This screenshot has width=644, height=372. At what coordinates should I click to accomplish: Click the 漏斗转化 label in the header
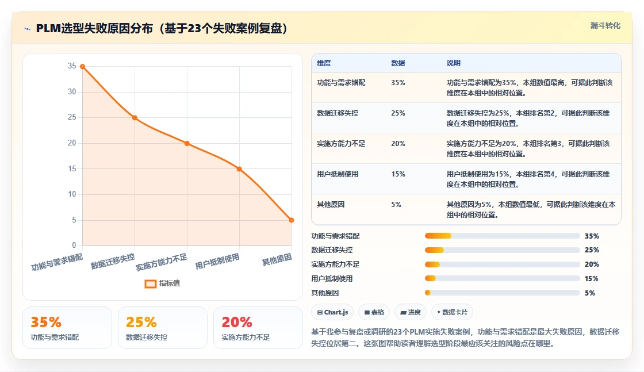[x=605, y=25]
